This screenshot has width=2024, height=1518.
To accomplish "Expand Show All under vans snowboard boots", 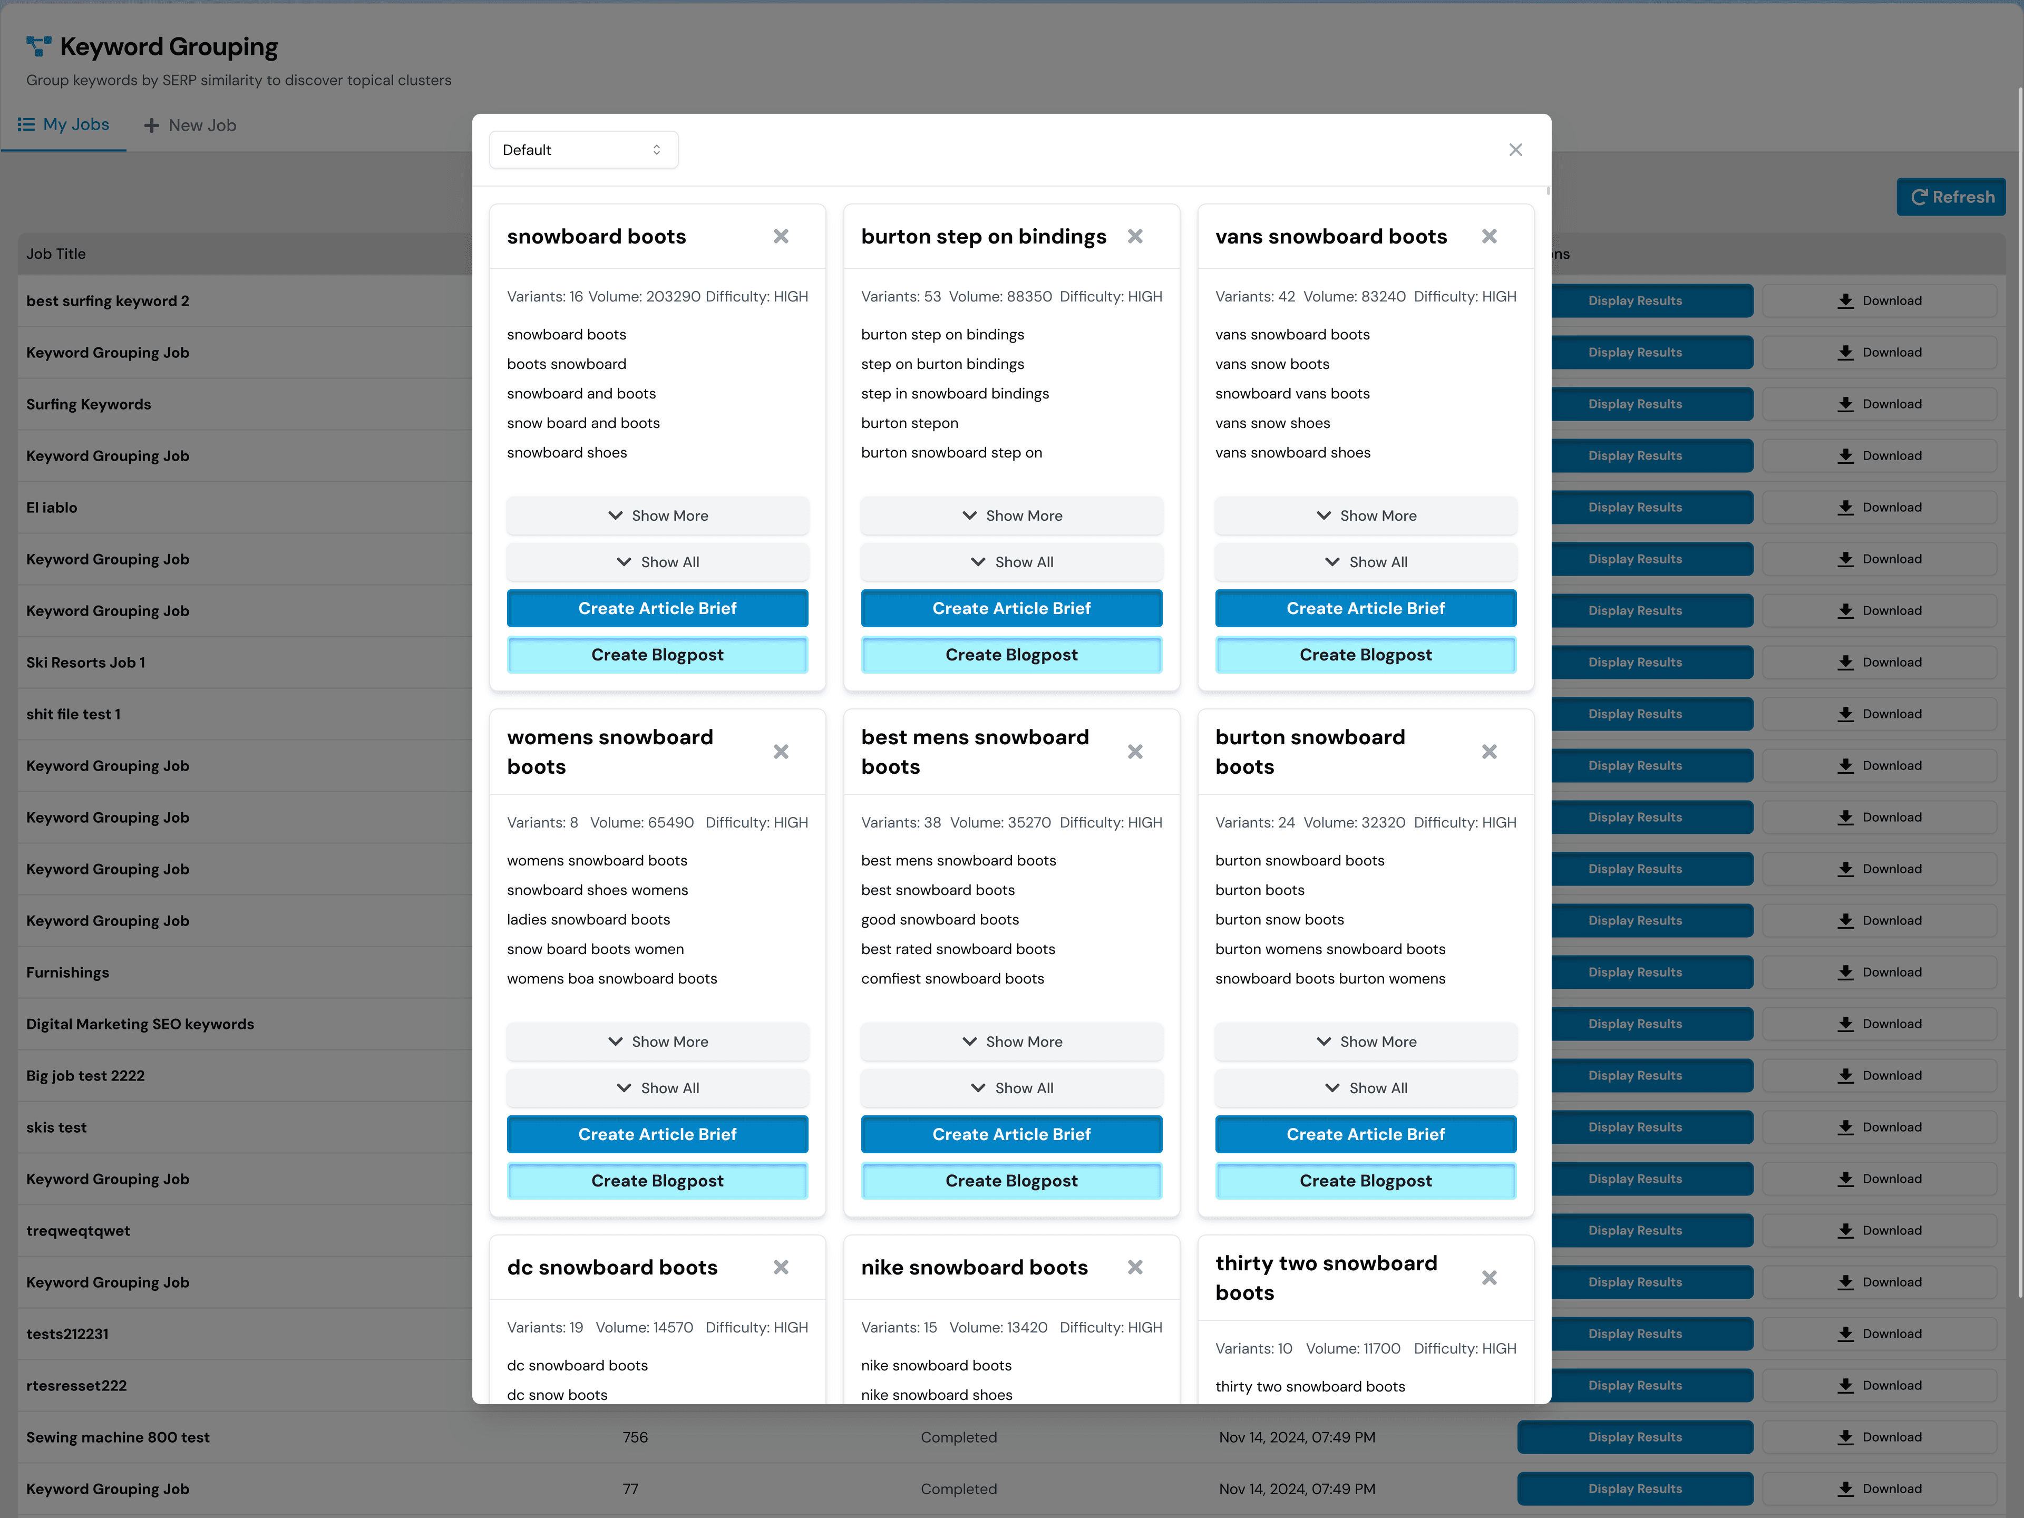I will point(1365,562).
